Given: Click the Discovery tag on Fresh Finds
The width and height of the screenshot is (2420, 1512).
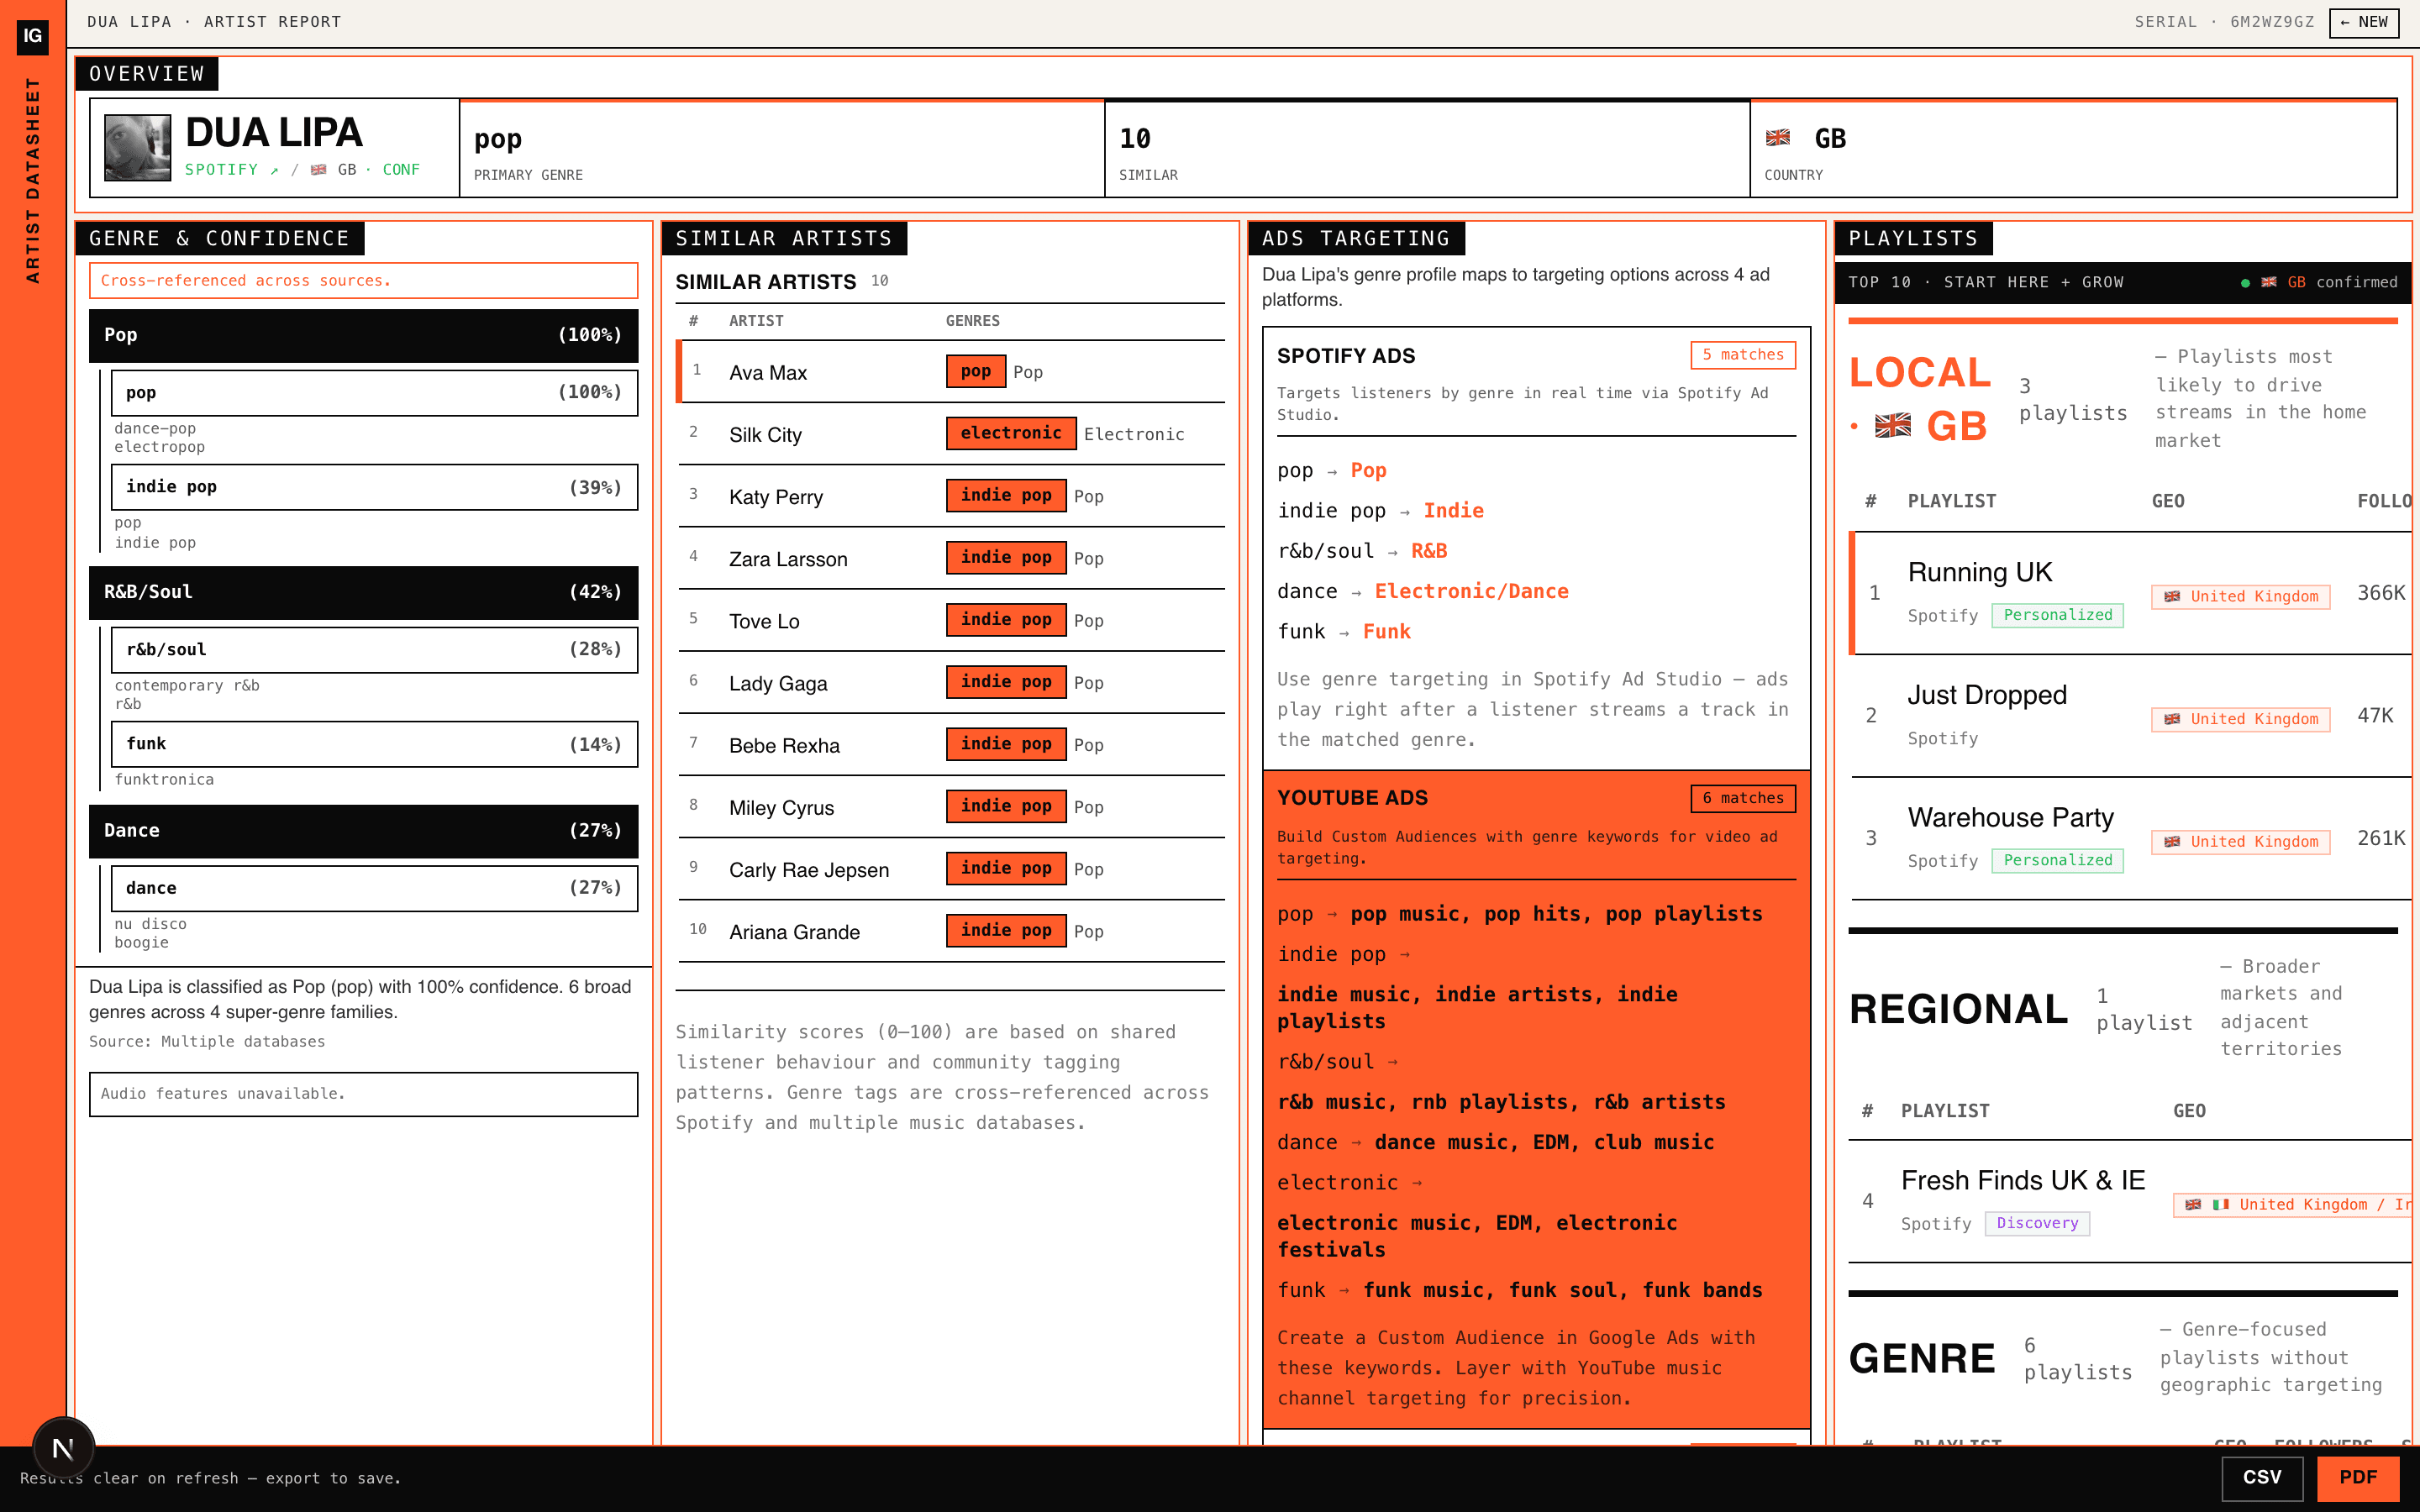Looking at the screenshot, I should pyautogui.click(x=2036, y=1223).
